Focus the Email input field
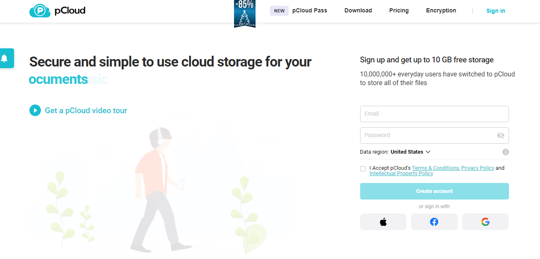 pos(434,114)
